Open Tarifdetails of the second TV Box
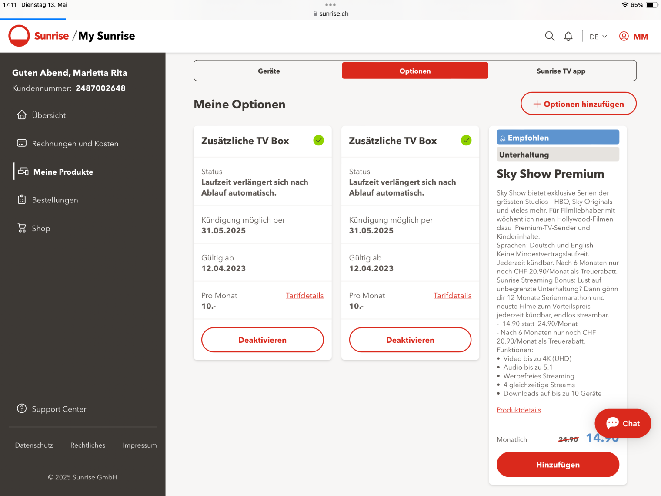Viewport: 661px width, 496px height. [452, 296]
